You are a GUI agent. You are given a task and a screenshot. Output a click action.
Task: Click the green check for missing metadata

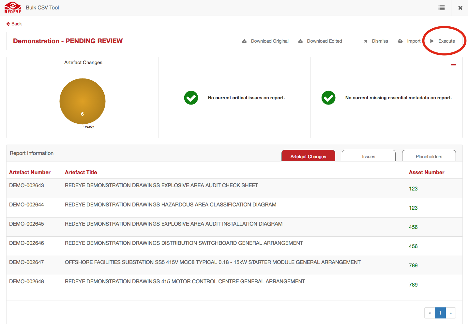coord(328,98)
